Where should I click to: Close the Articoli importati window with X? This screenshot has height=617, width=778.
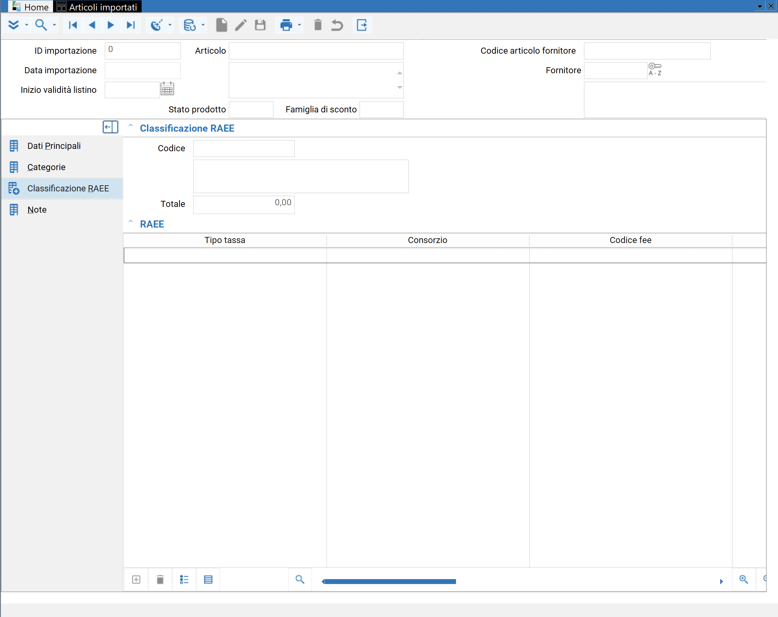coord(771,6)
